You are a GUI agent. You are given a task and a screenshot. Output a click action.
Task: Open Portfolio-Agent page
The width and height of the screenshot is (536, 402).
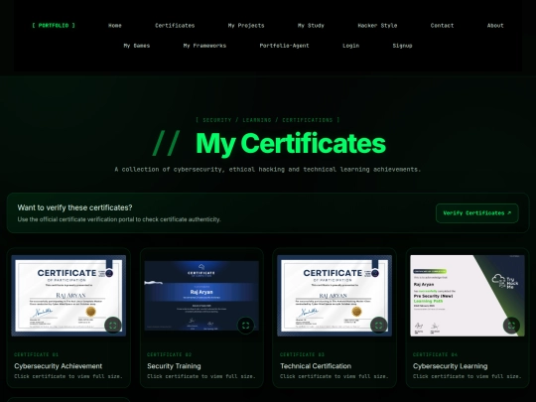click(x=284, y=46)
